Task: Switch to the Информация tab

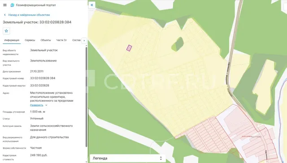Action: (x=12, y=40)
